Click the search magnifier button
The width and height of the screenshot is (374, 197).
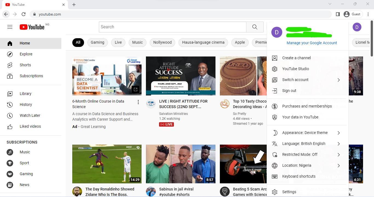[255, 27]
